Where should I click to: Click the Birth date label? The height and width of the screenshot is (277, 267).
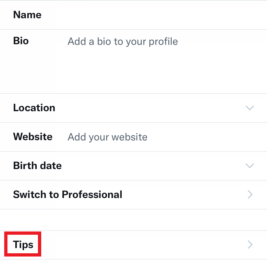(x=37, y=165)
